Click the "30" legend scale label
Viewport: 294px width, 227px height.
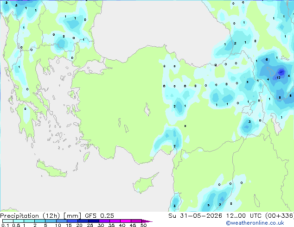(101, 225)
